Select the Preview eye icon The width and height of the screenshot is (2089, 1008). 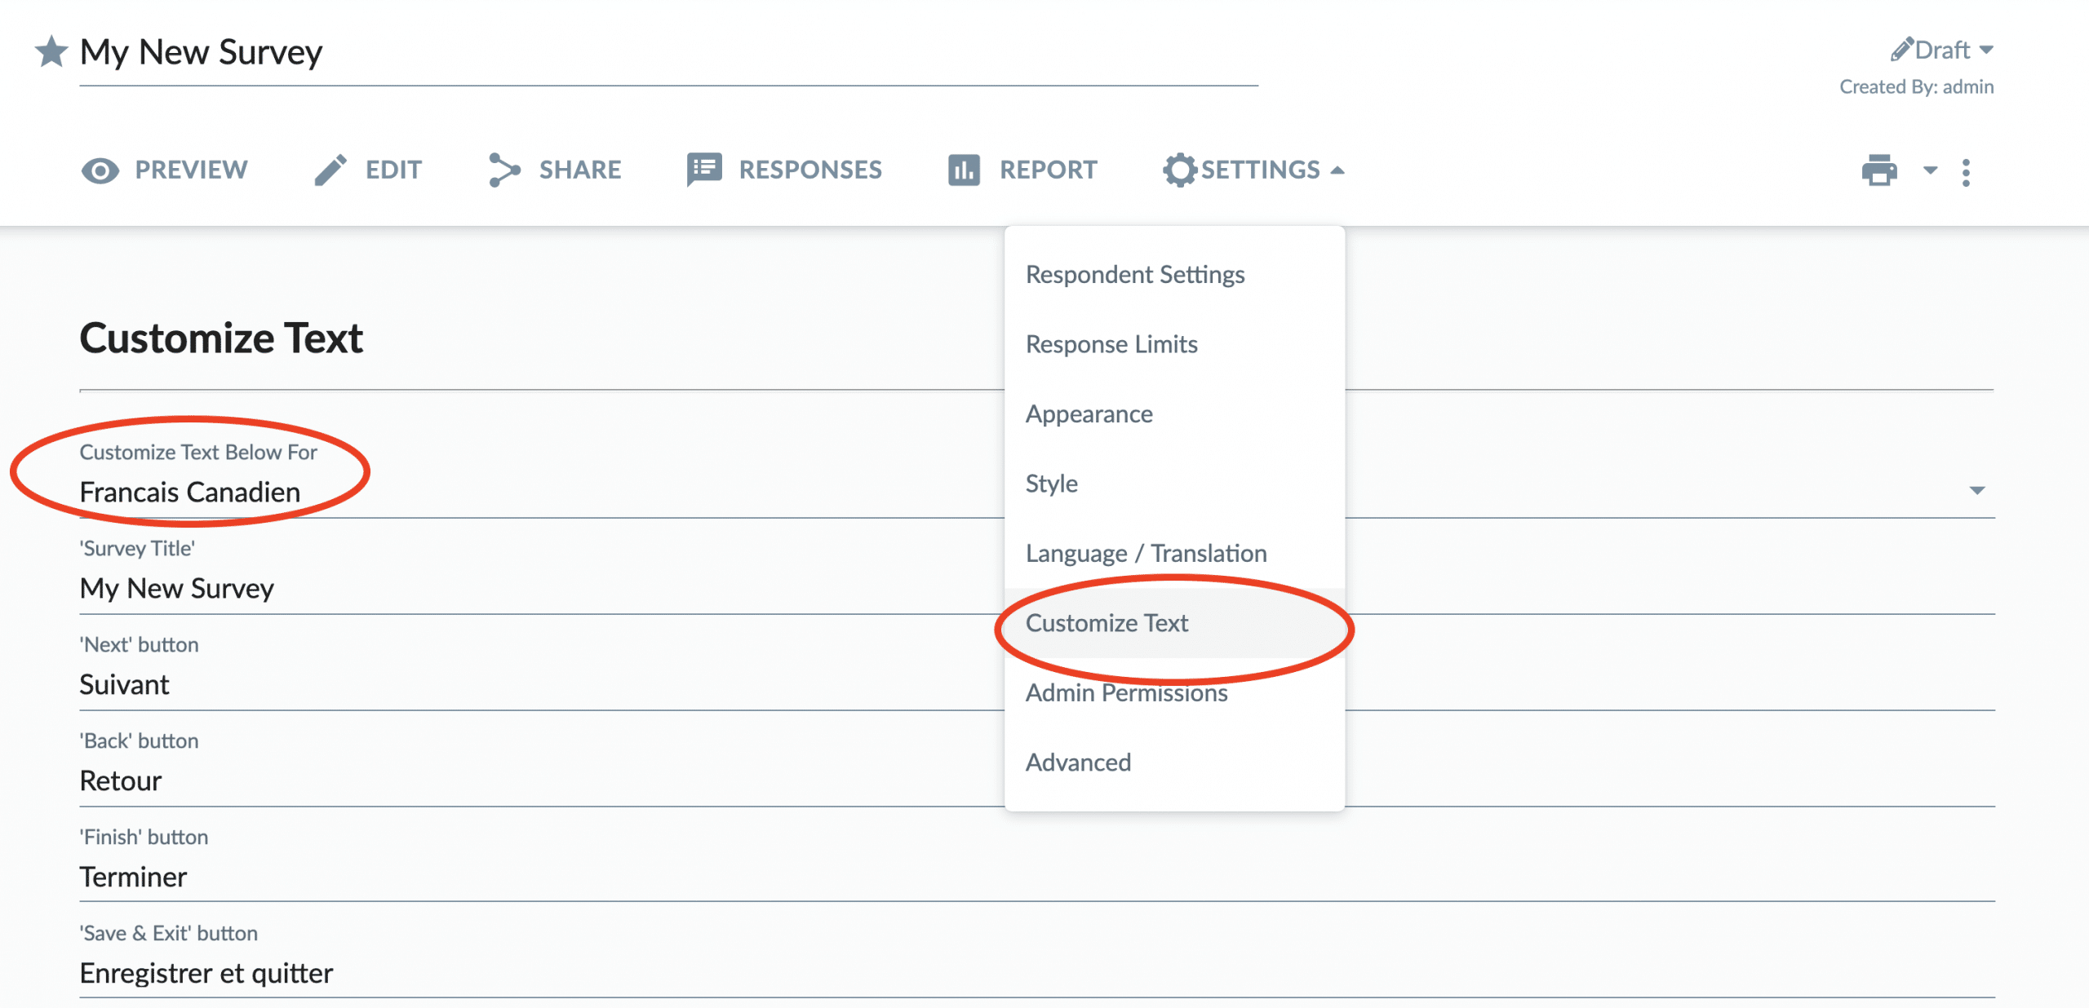coord(100,170)
